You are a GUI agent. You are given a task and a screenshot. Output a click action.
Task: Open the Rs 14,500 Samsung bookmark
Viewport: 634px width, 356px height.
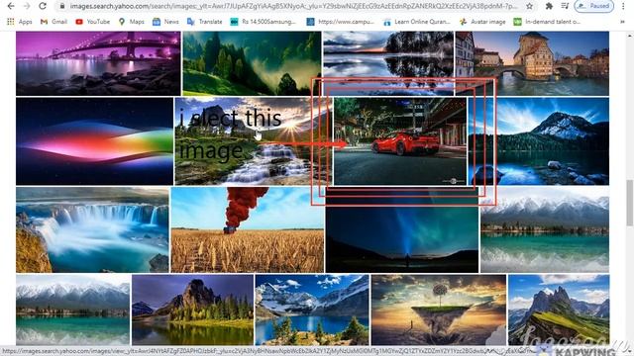click(263, 22)
